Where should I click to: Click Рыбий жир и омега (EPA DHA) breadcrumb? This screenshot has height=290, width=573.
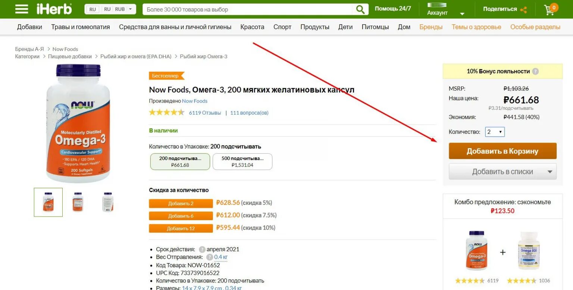pyautogui.click(x=136, y=57)
